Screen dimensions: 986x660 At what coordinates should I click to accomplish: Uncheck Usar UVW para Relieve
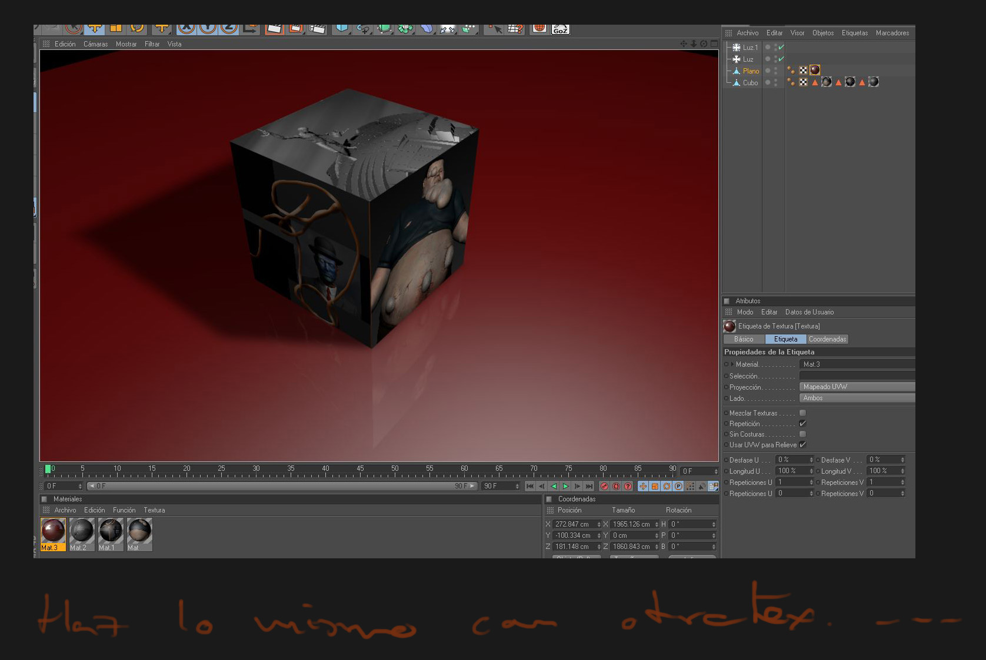[802, 445]
